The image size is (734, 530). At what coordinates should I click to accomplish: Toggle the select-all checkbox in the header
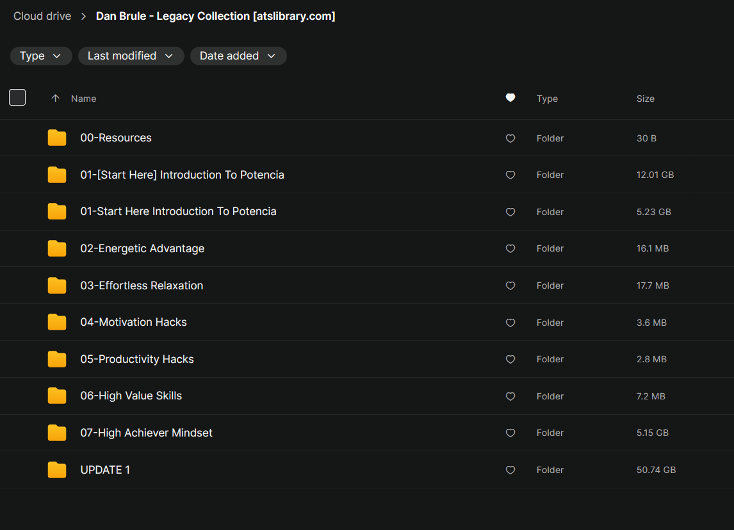click(x=17, y=97)
